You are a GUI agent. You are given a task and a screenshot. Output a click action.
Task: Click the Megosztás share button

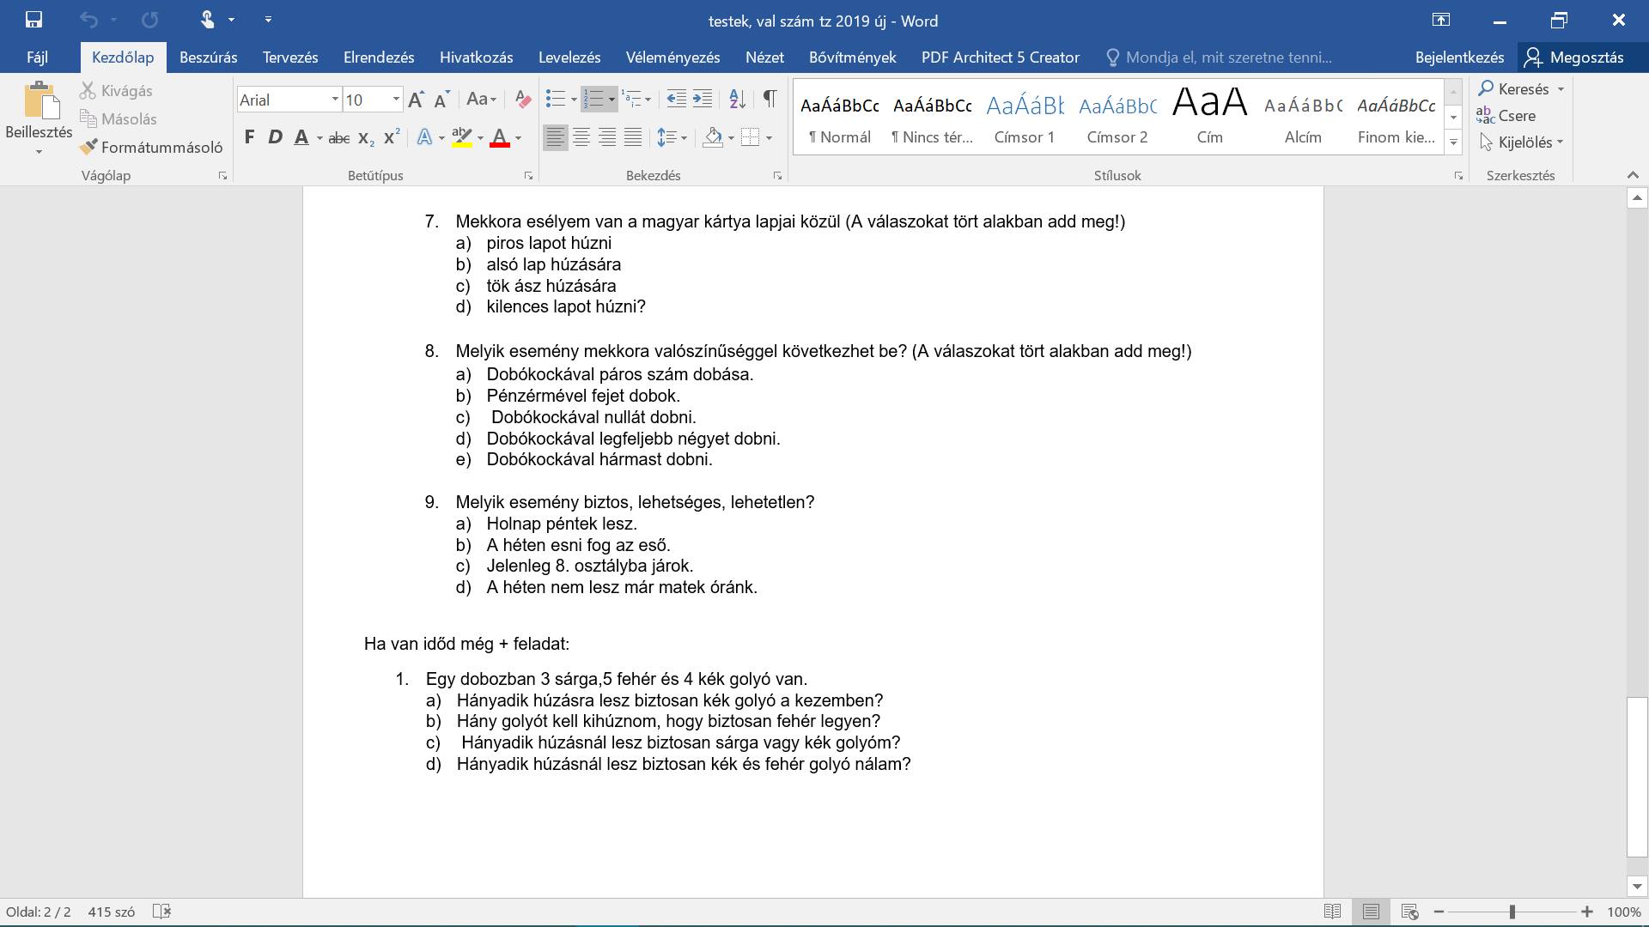click(1575, 58)
